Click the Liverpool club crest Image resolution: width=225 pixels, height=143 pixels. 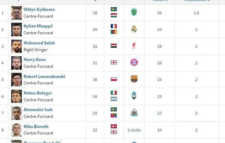coord(134,45)
